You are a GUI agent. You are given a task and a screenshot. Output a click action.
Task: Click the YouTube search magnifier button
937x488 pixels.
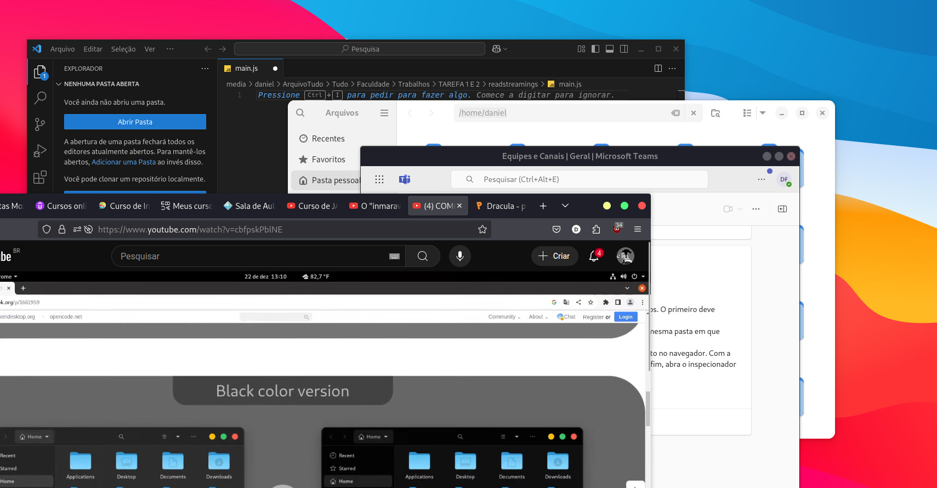coord(423,256)
